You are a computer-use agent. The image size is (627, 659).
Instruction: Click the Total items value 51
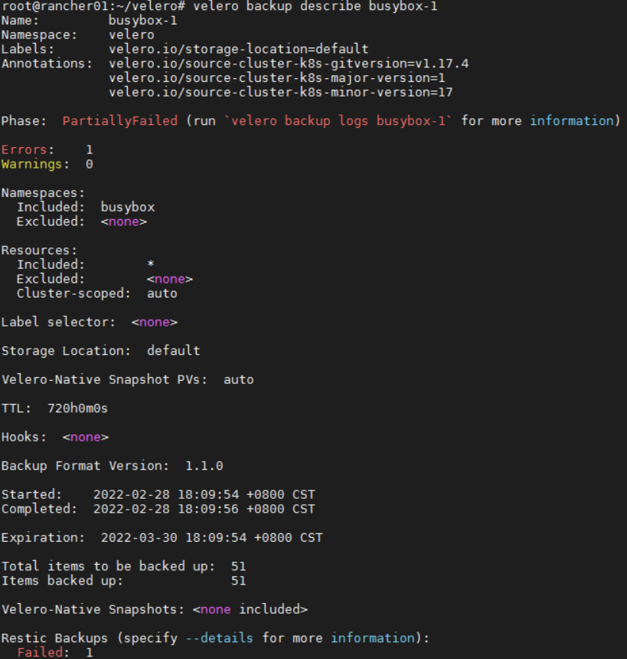coord(238,566)
